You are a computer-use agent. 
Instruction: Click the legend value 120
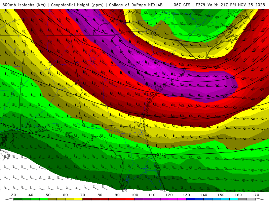[x=169, y=195]
